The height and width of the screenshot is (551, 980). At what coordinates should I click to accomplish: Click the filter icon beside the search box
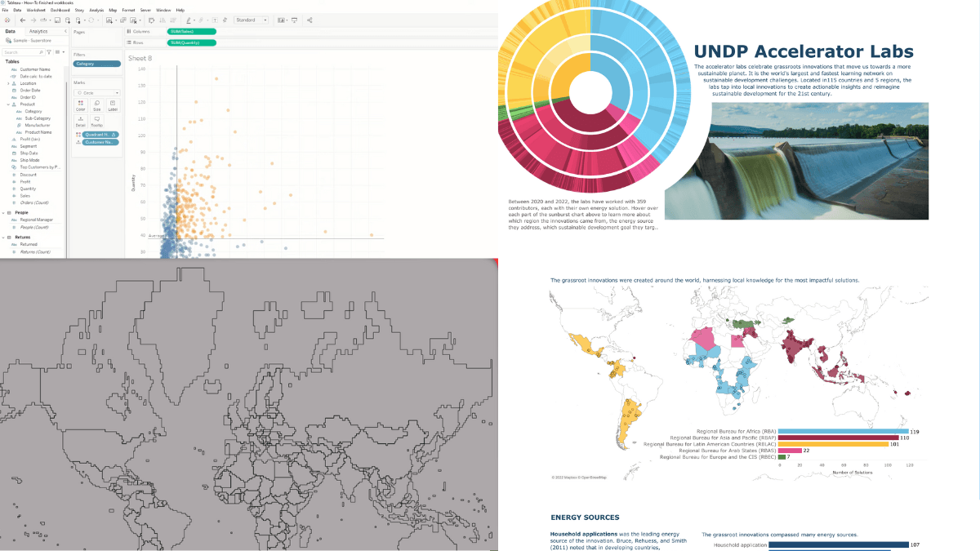pos(48,51)
